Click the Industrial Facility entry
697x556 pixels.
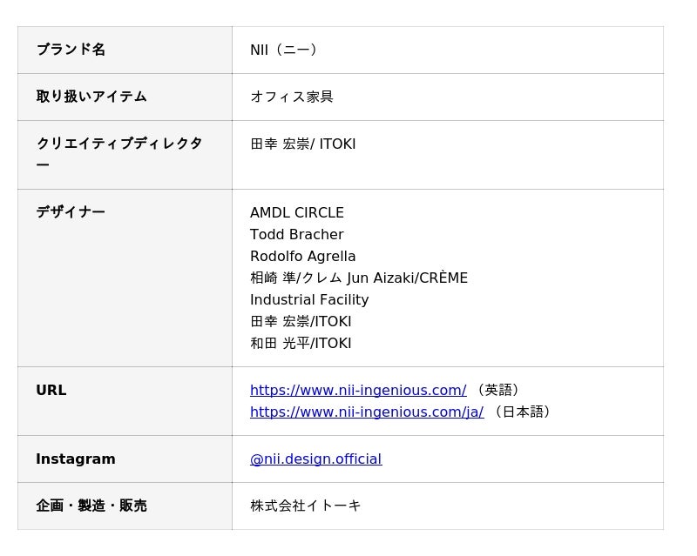309,299
